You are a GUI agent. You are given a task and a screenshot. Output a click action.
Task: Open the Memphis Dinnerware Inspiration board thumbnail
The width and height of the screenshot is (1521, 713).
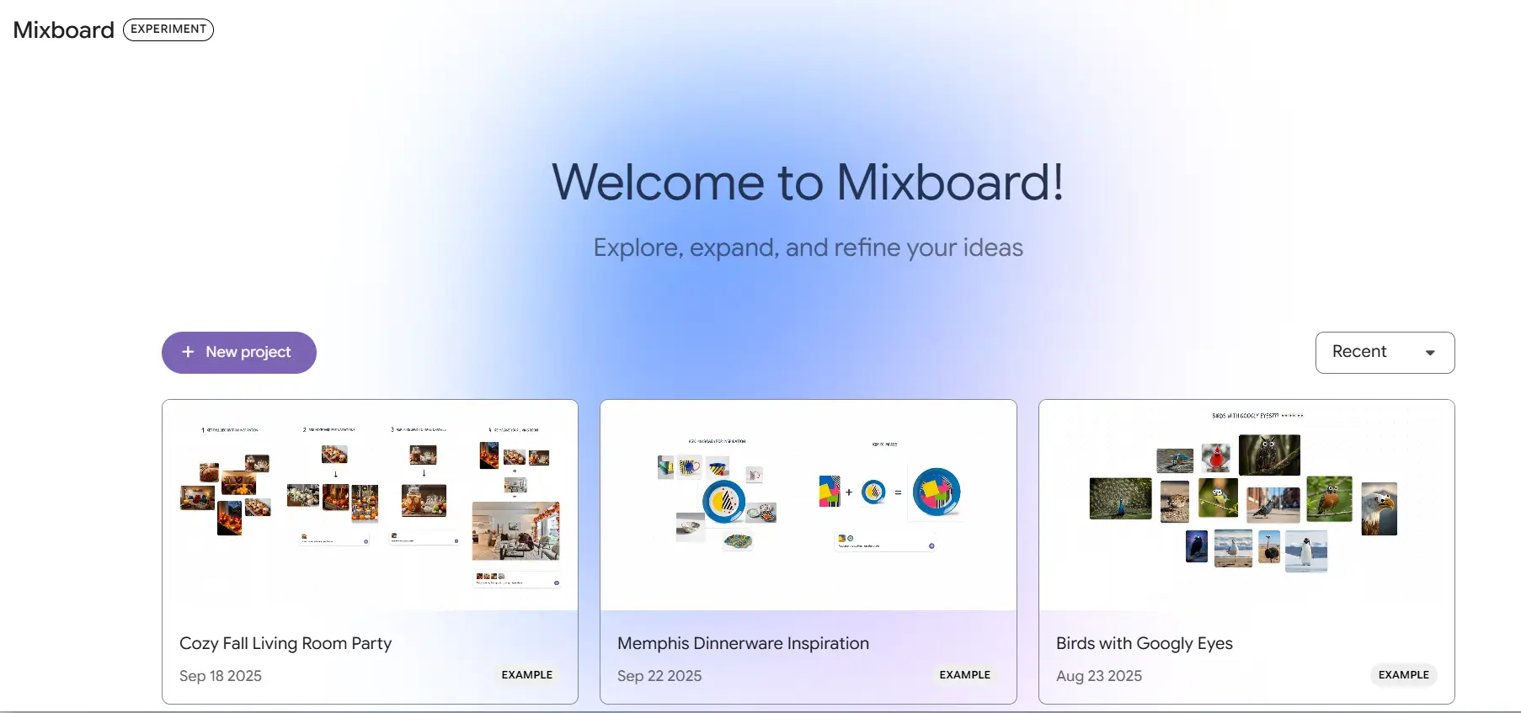click(x=808, y=505)
